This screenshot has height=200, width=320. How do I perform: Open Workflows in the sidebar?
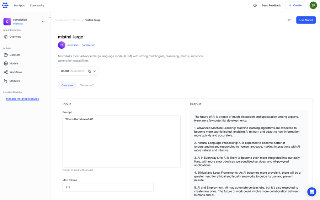tap(16, 72)
